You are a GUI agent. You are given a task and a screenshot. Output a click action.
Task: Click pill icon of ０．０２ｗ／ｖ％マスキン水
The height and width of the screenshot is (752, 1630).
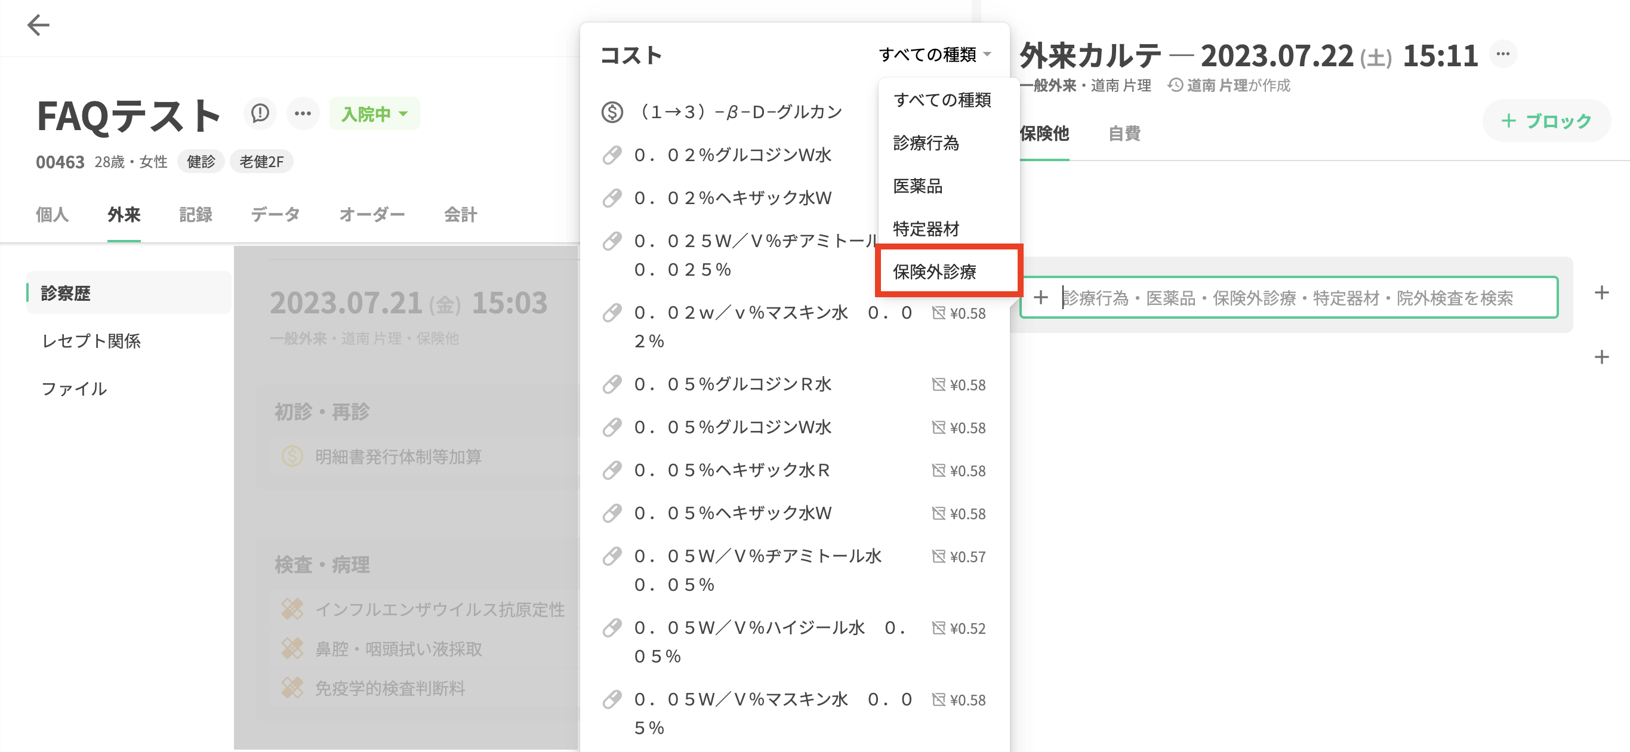click(612, 313)
